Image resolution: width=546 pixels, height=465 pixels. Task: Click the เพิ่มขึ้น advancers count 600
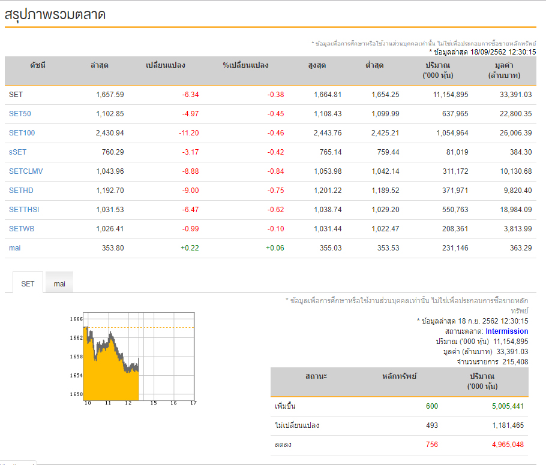click(432, 406)
